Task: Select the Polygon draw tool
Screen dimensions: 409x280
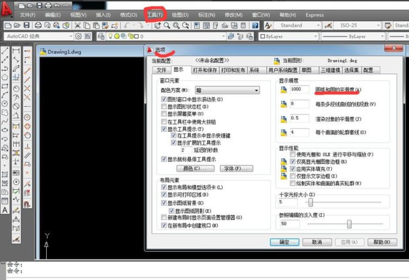Action: [5, 77]
